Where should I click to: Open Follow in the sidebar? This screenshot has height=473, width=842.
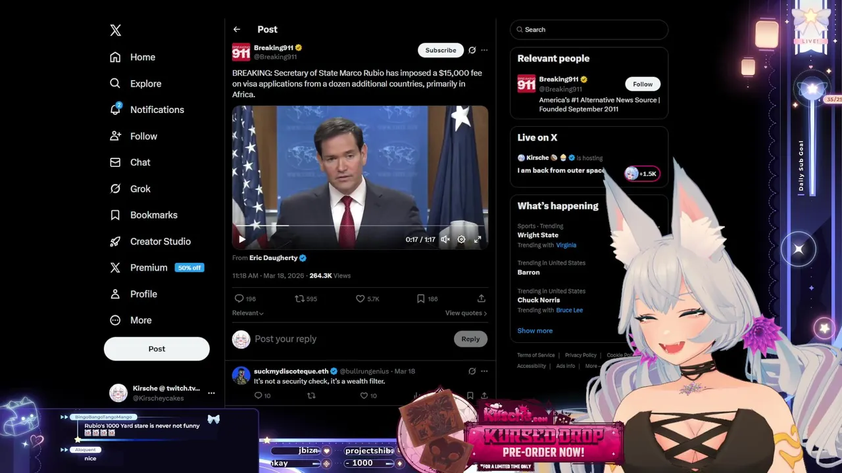[x=134, y=136]
